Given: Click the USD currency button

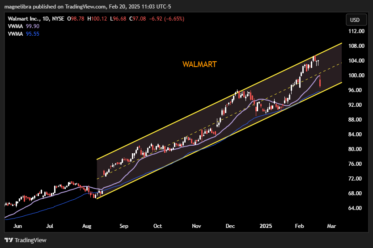Looking at the screenshot, I should (356, 20).
